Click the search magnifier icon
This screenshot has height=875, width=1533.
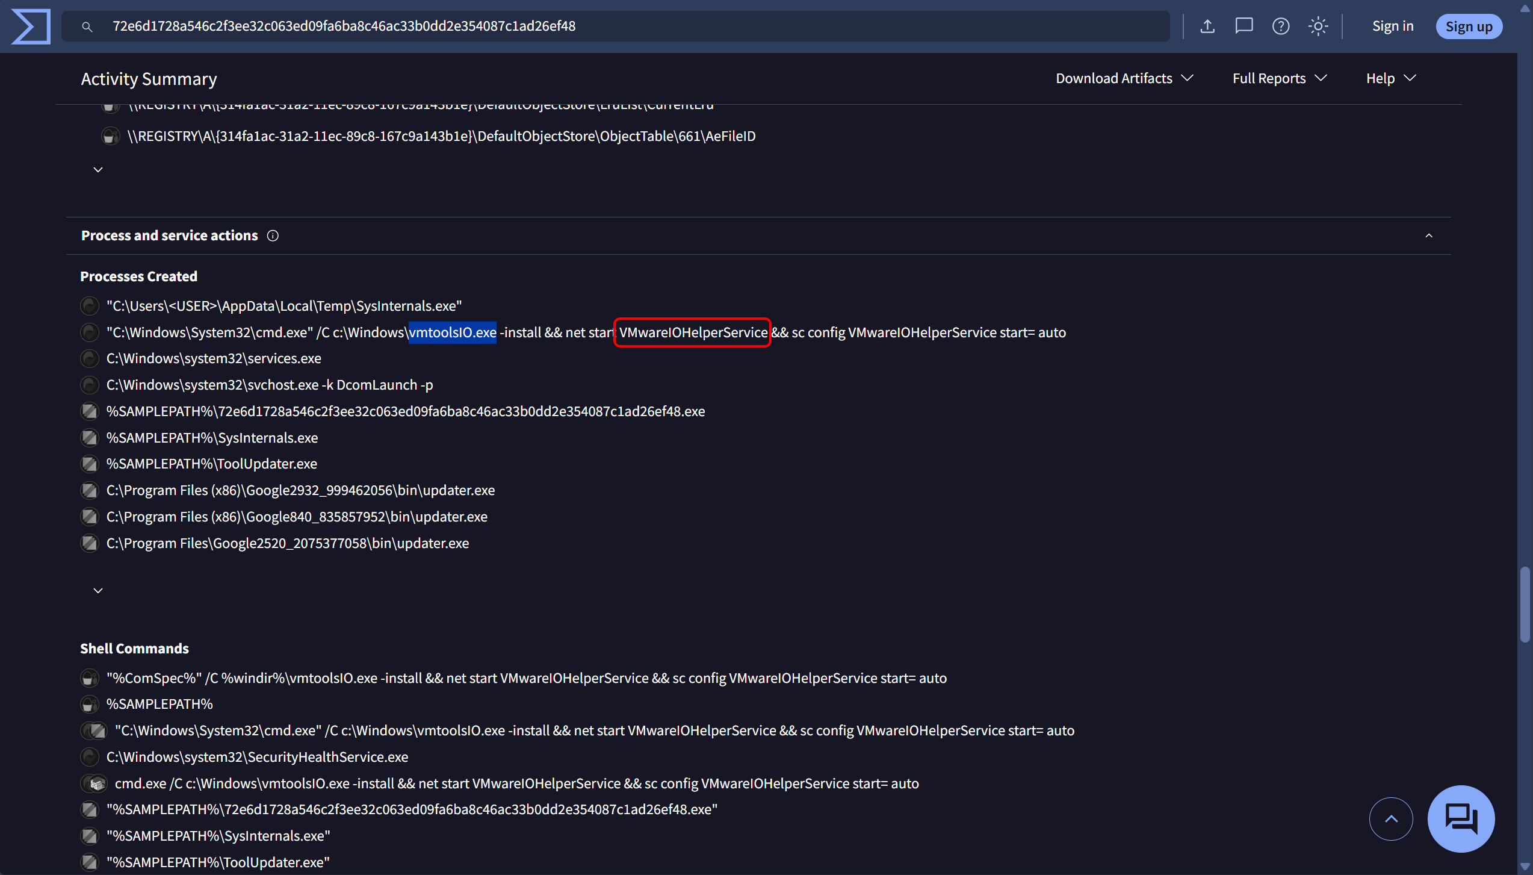[x=87, y=26]
